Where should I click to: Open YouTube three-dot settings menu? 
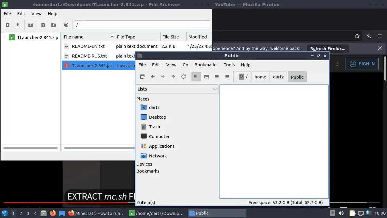[337, 64]
